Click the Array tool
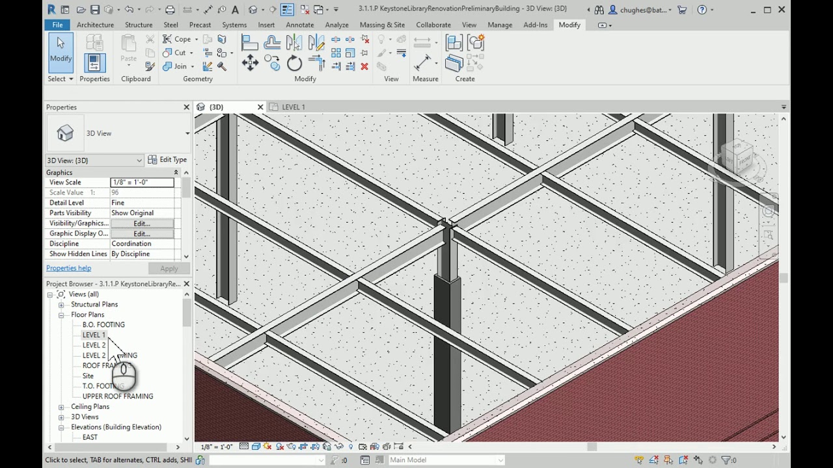Viewport: 833px width, 468px height. (336, 53)
